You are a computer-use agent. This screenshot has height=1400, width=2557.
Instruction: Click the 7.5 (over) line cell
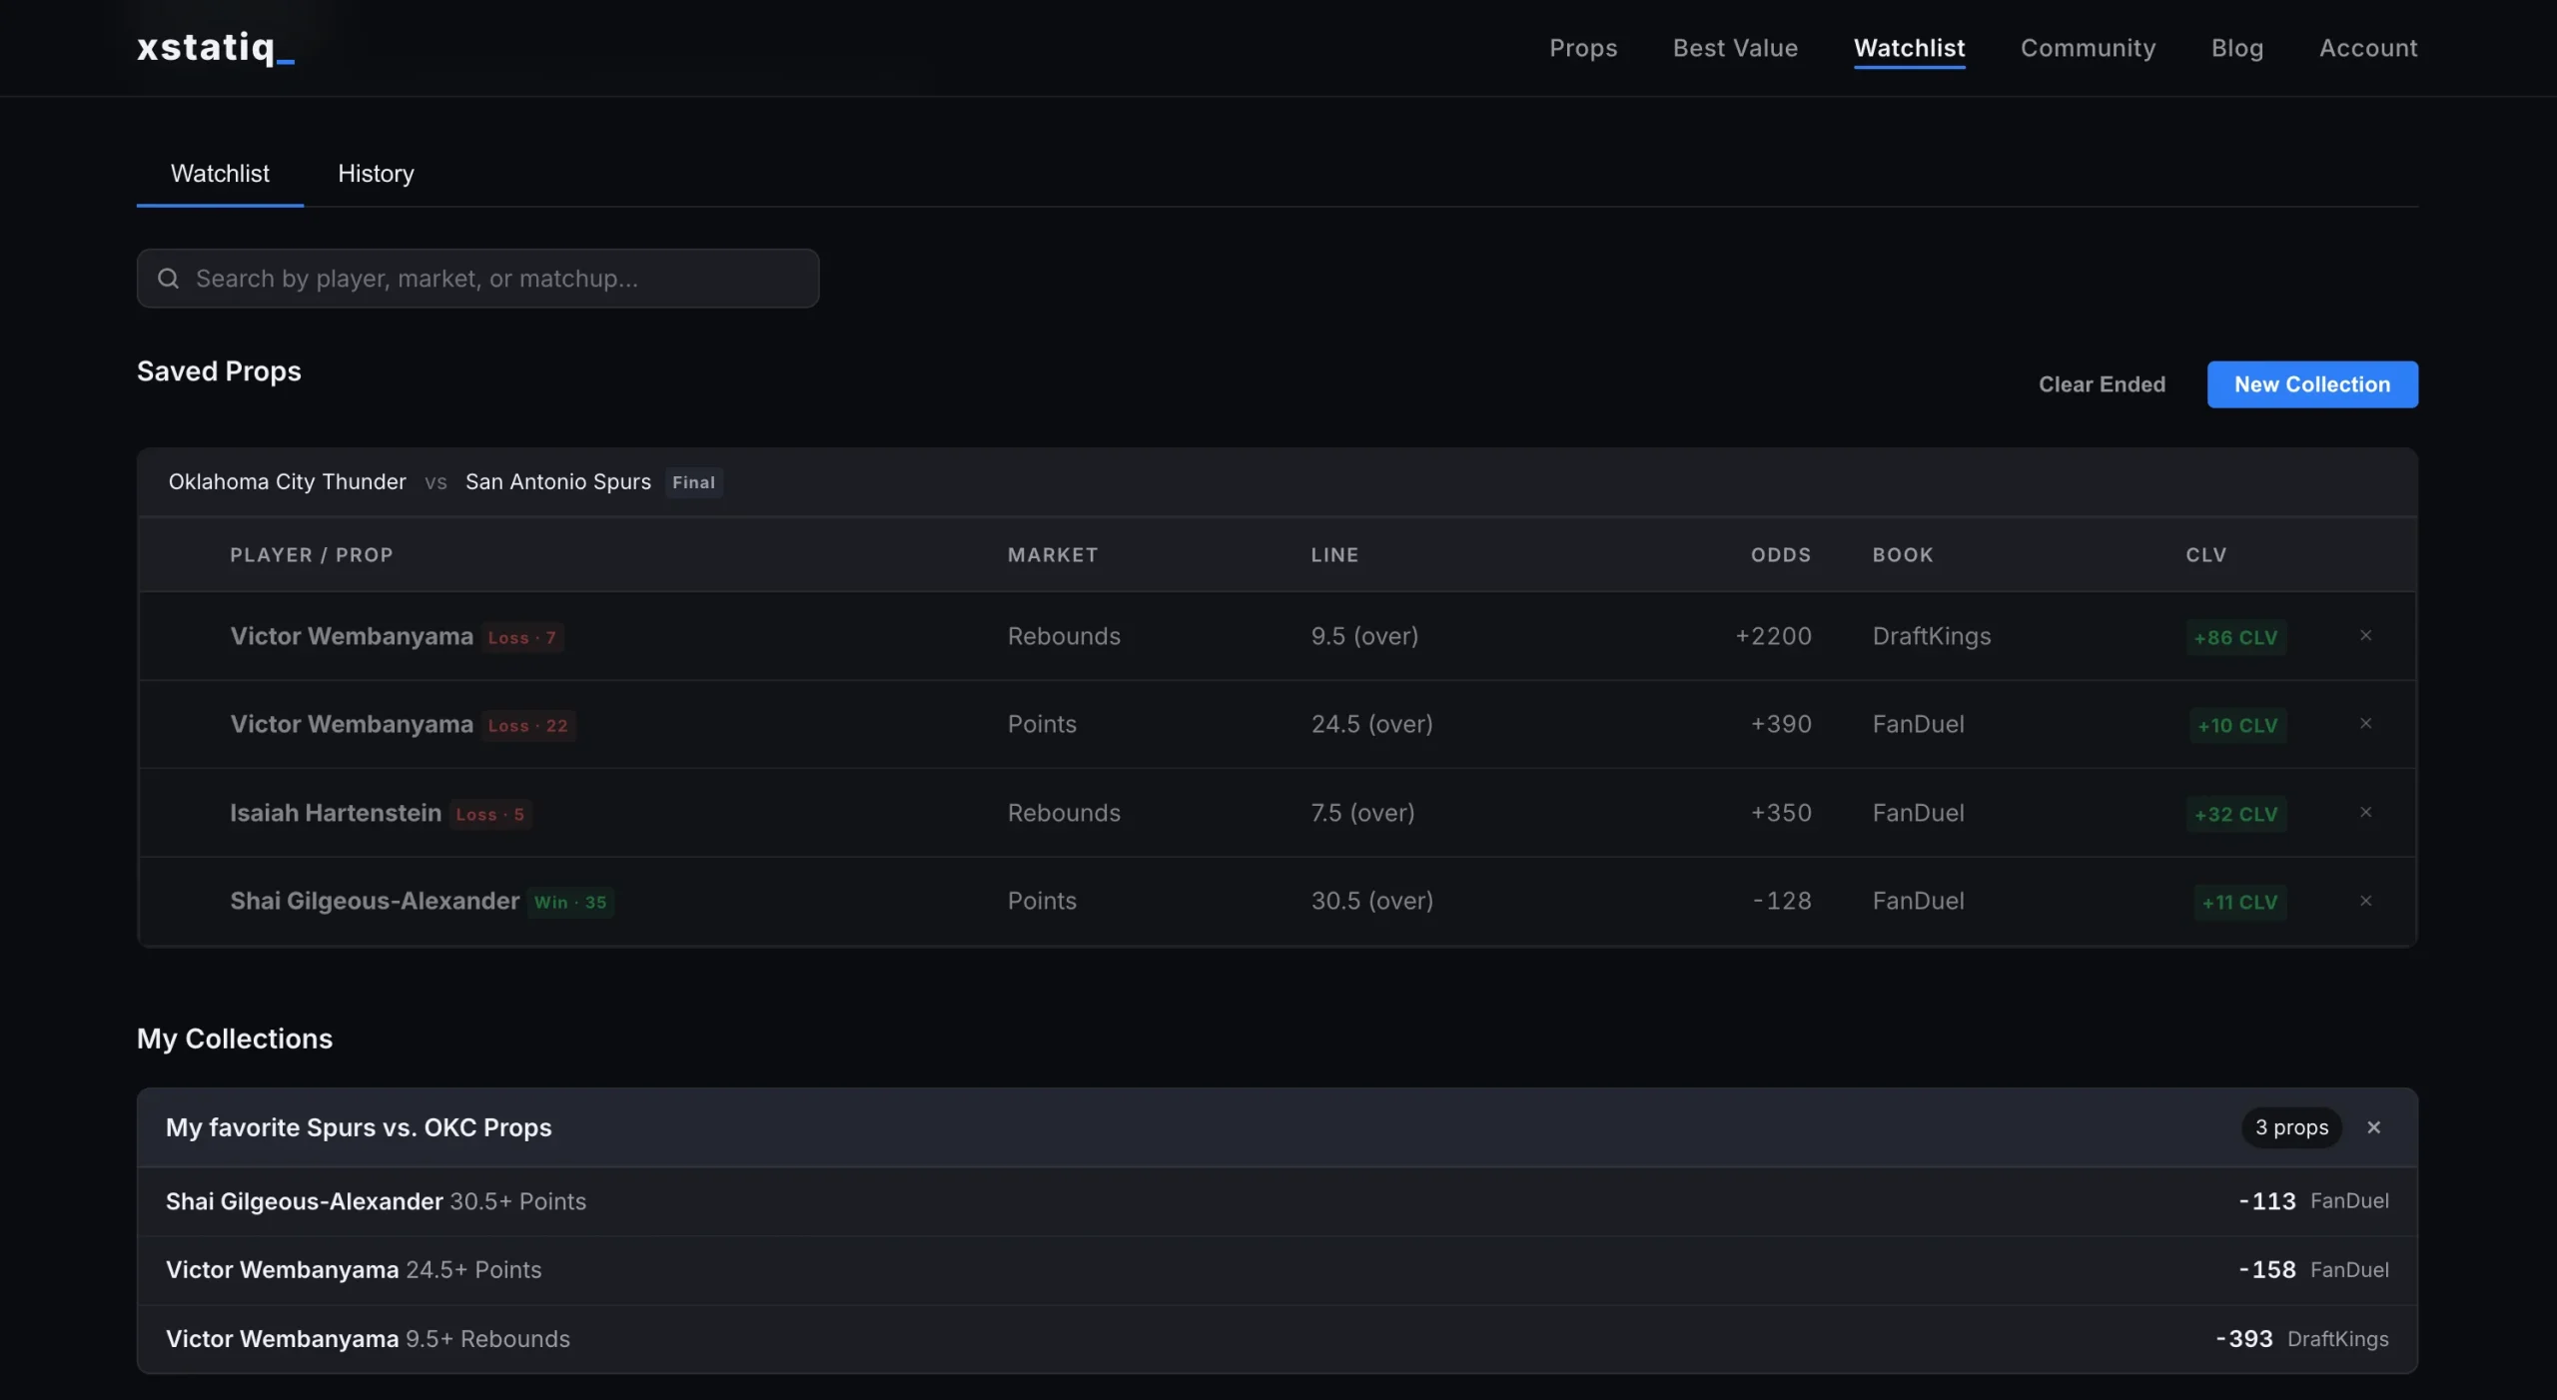coord(1362,813)
